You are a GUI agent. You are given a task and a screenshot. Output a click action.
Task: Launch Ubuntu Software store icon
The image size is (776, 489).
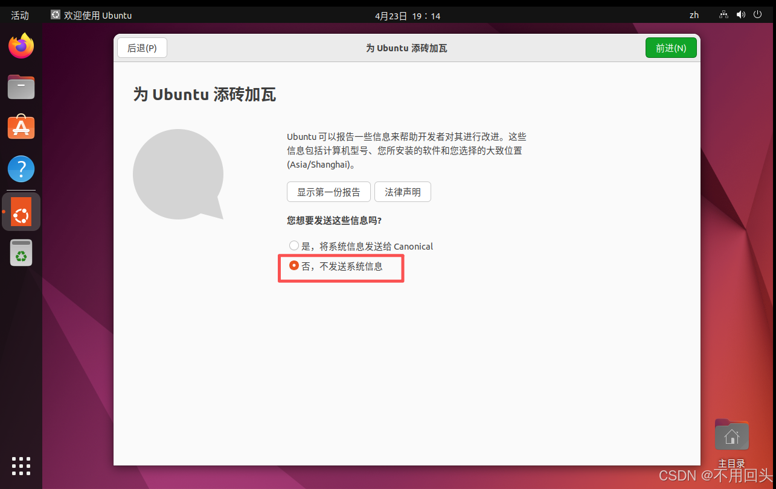click(x=21, y=128)
